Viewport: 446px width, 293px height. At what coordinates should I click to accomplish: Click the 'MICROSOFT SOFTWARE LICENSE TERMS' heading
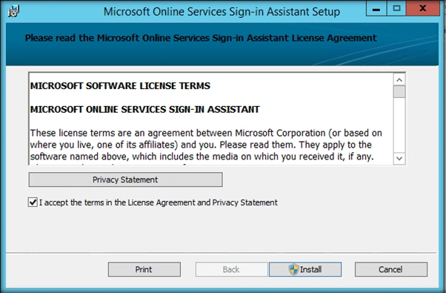(x=120, y=86)
